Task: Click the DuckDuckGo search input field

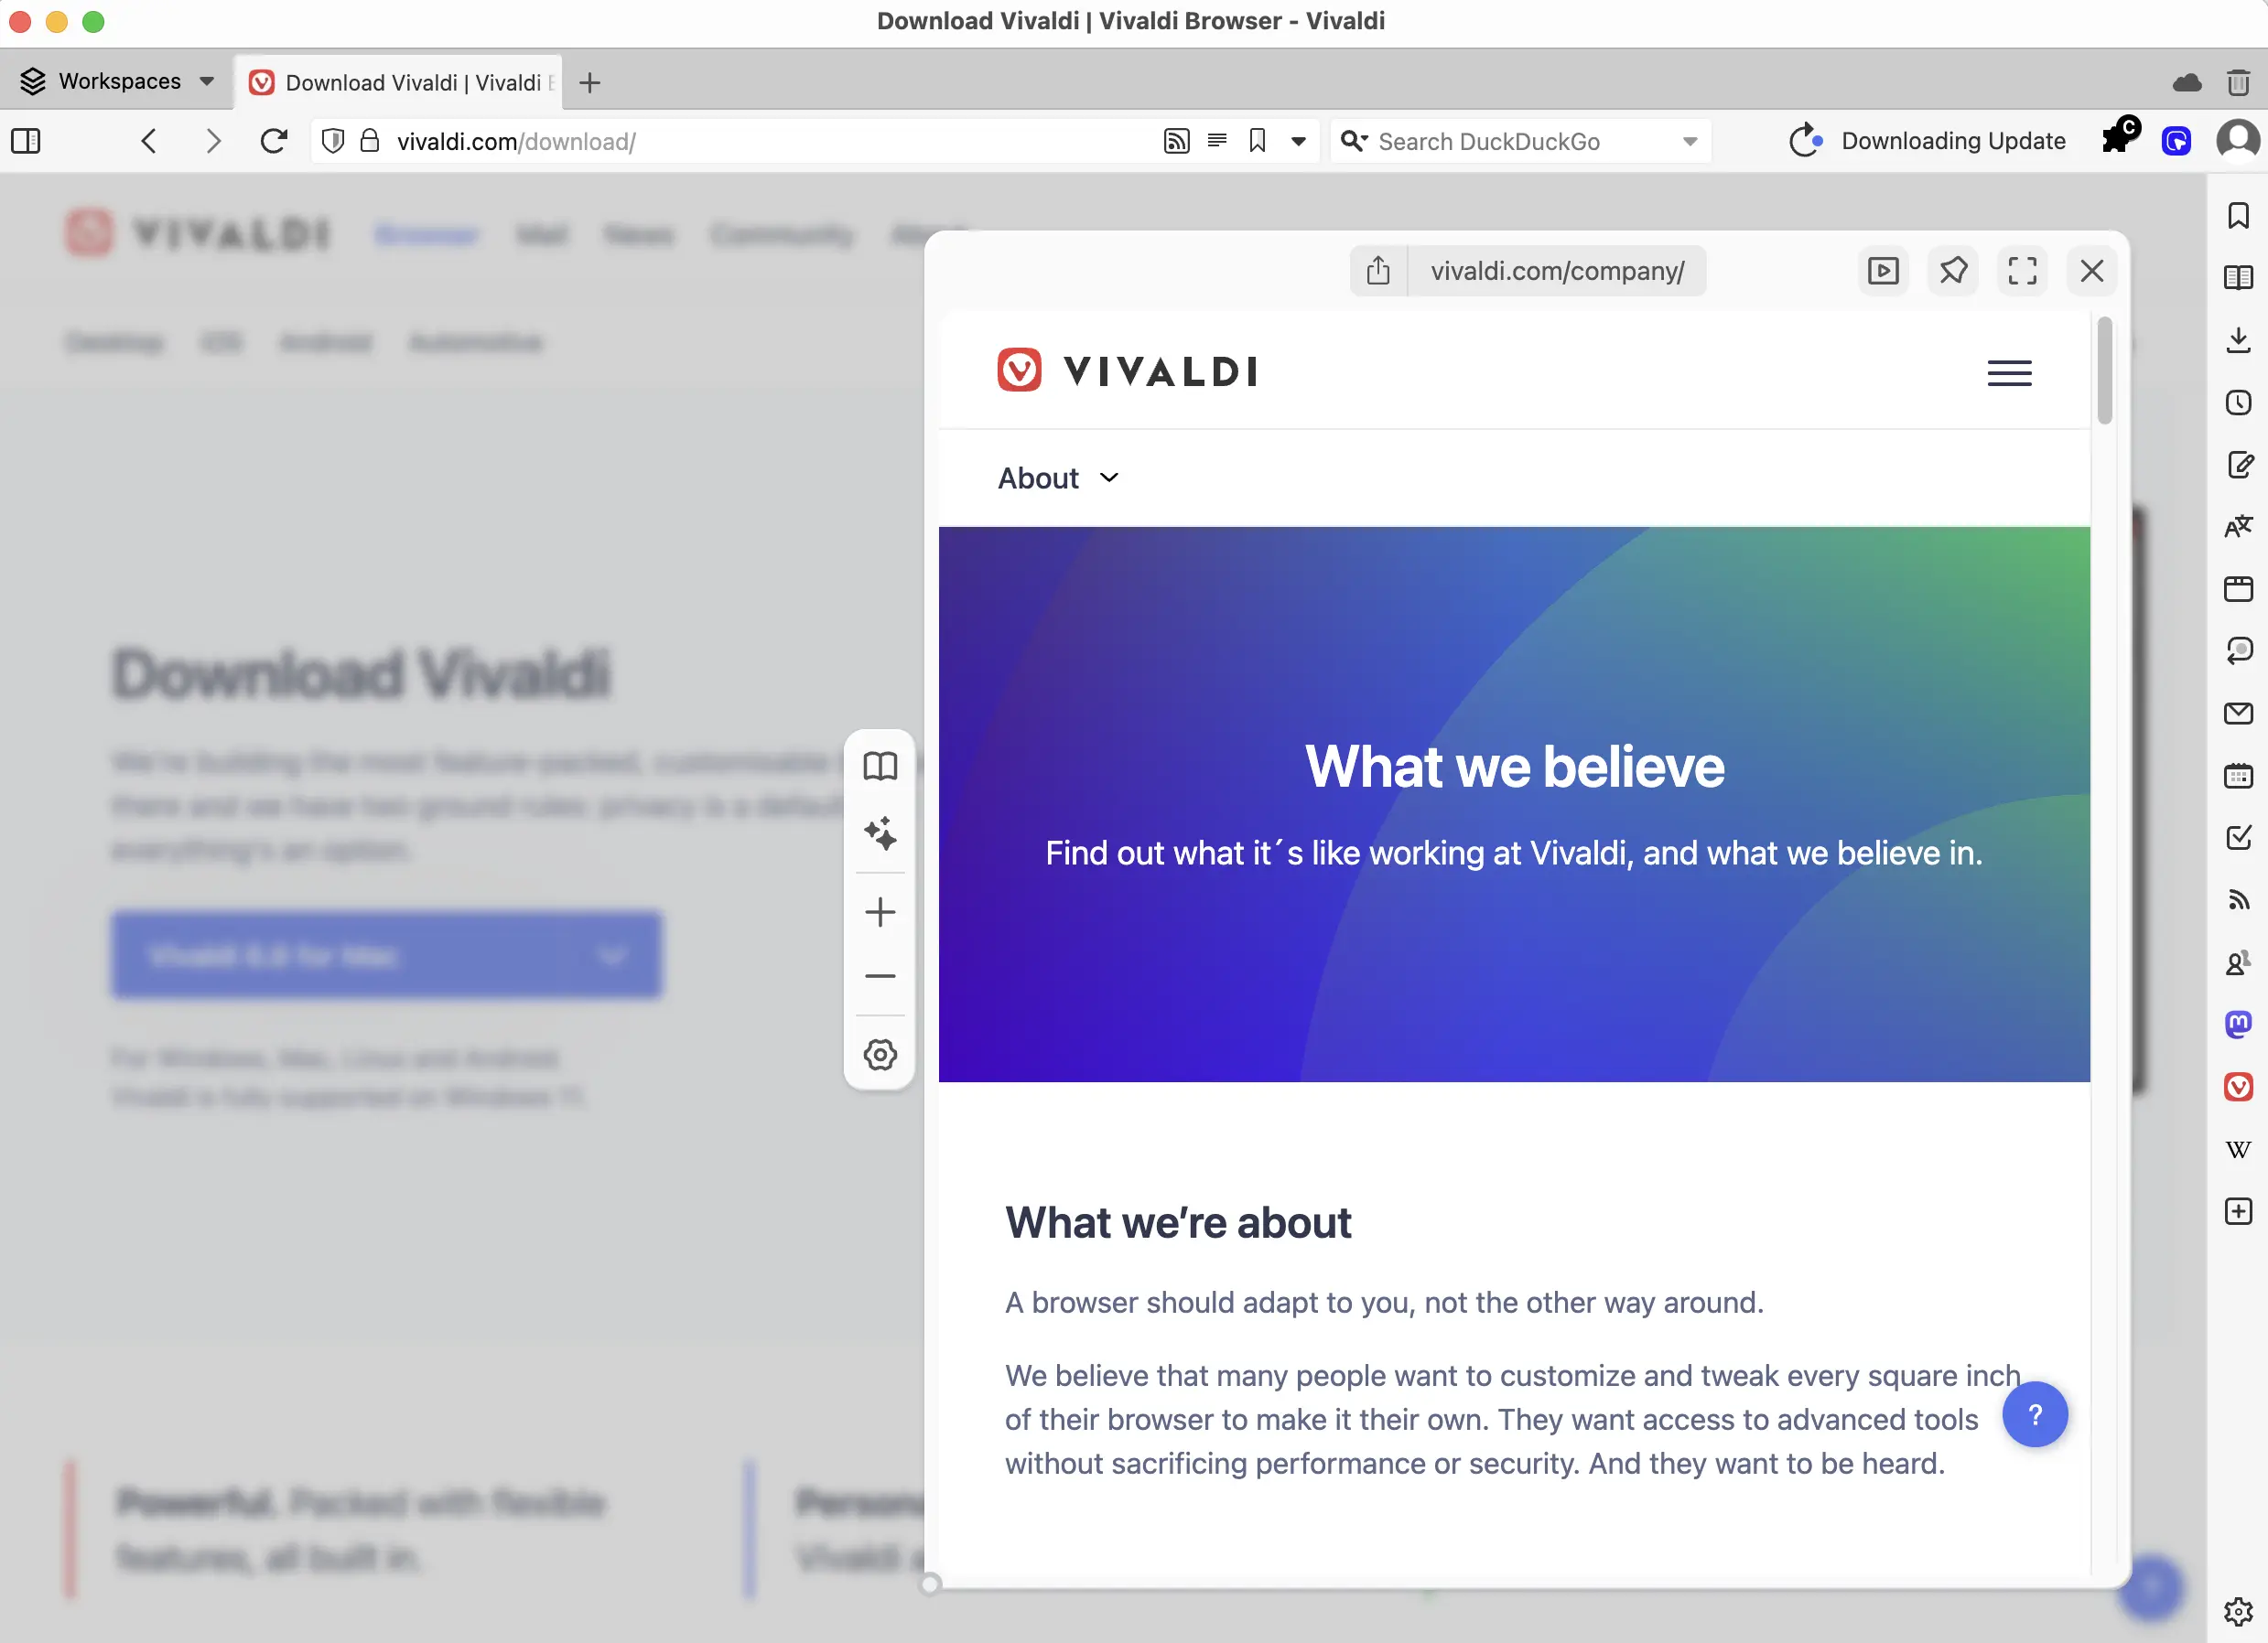Action: pos(1517,143)
